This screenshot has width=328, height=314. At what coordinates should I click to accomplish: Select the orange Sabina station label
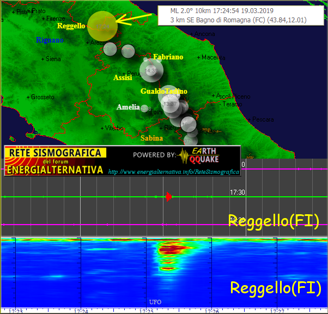point(151,138)
